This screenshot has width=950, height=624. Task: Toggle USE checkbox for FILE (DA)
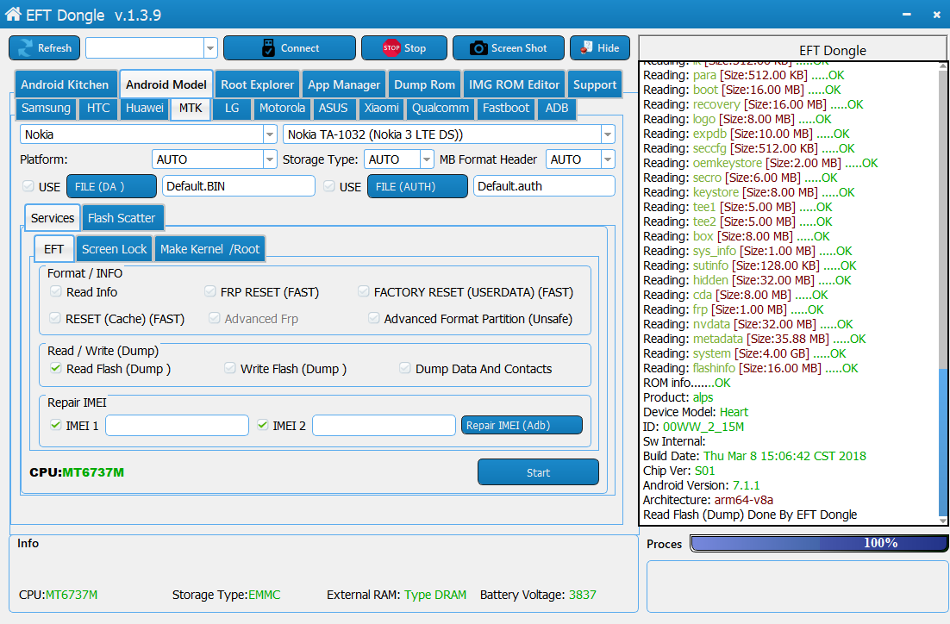pyautogui.click(x=28, y=186)
